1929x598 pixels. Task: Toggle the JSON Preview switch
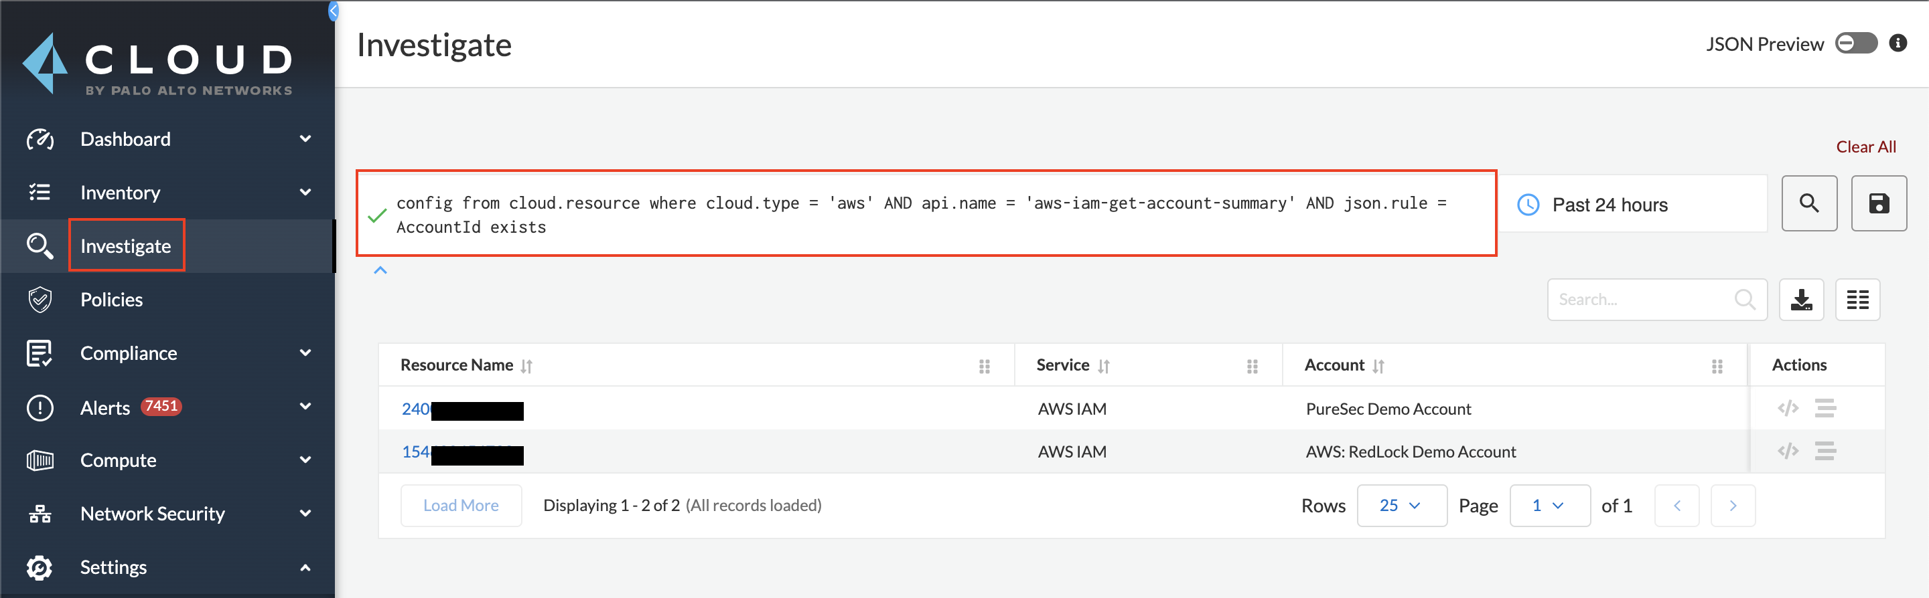coord(1855,43)
